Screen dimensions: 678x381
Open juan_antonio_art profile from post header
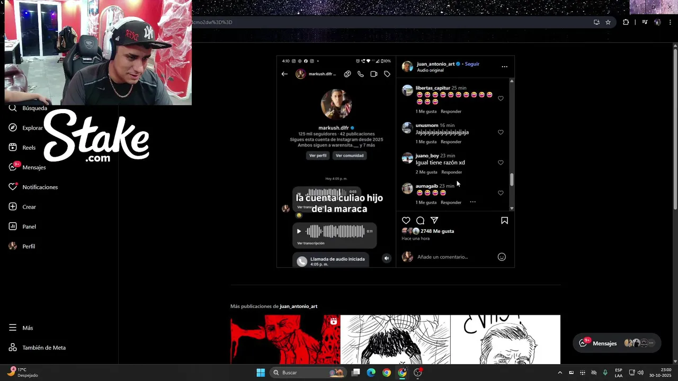coord(435,64)
